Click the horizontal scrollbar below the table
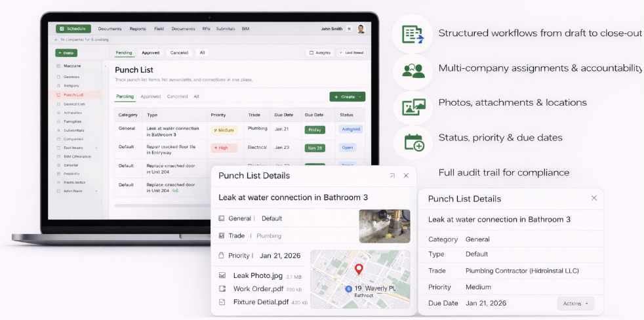This screenshot has height=320, width=644. (x=162, y=205)
